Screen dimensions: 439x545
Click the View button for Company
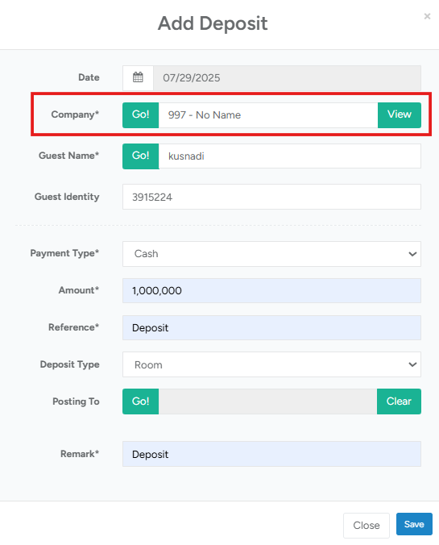click(x=400, y=115)
